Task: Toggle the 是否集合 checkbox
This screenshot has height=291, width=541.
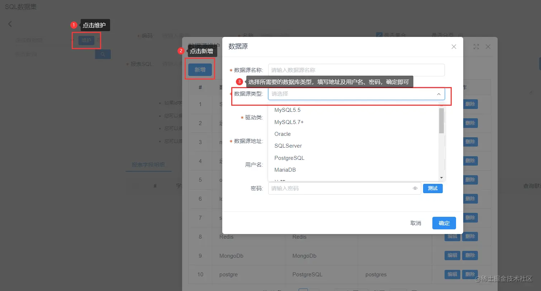Action: 379,35
